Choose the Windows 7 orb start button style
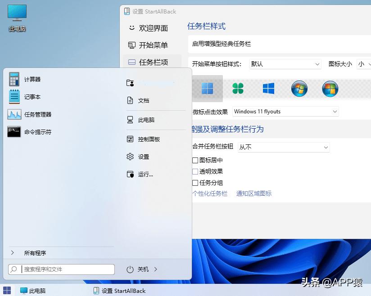This screenshot has height=296, width=371. [x=299, y=89]
